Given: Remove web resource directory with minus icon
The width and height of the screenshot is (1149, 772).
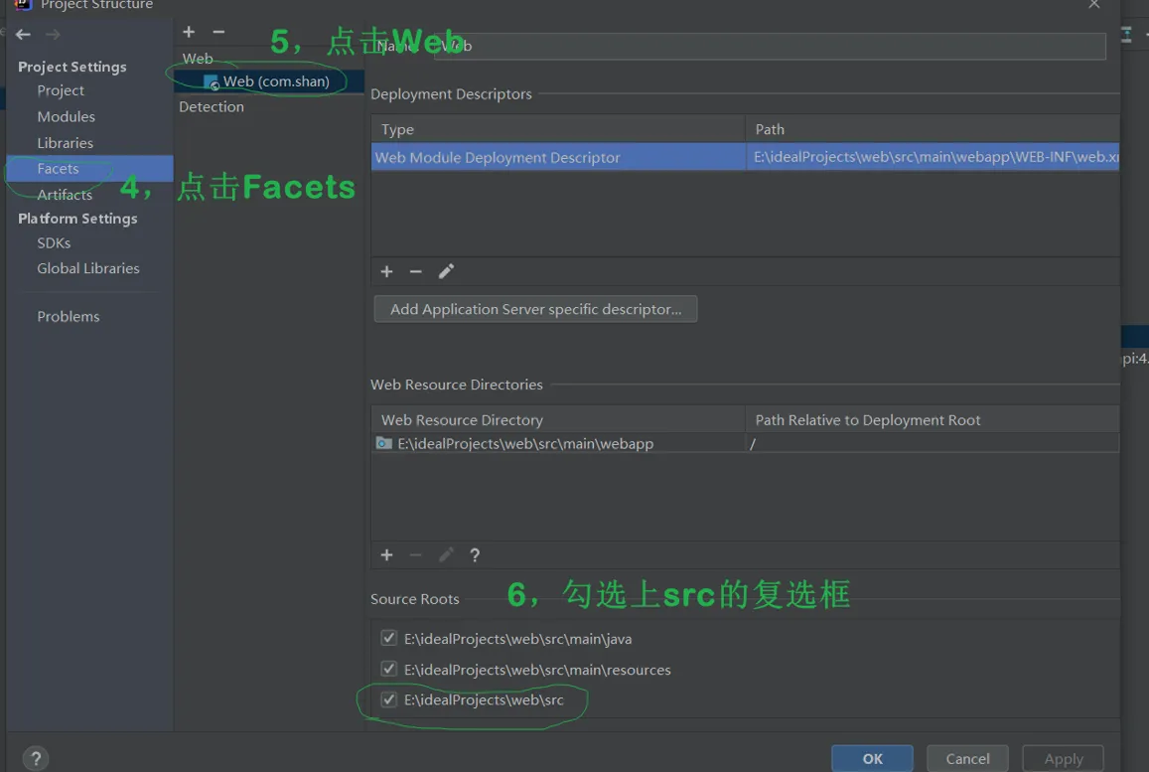Looking at the screenshot, I should click(x=415, y=555).
